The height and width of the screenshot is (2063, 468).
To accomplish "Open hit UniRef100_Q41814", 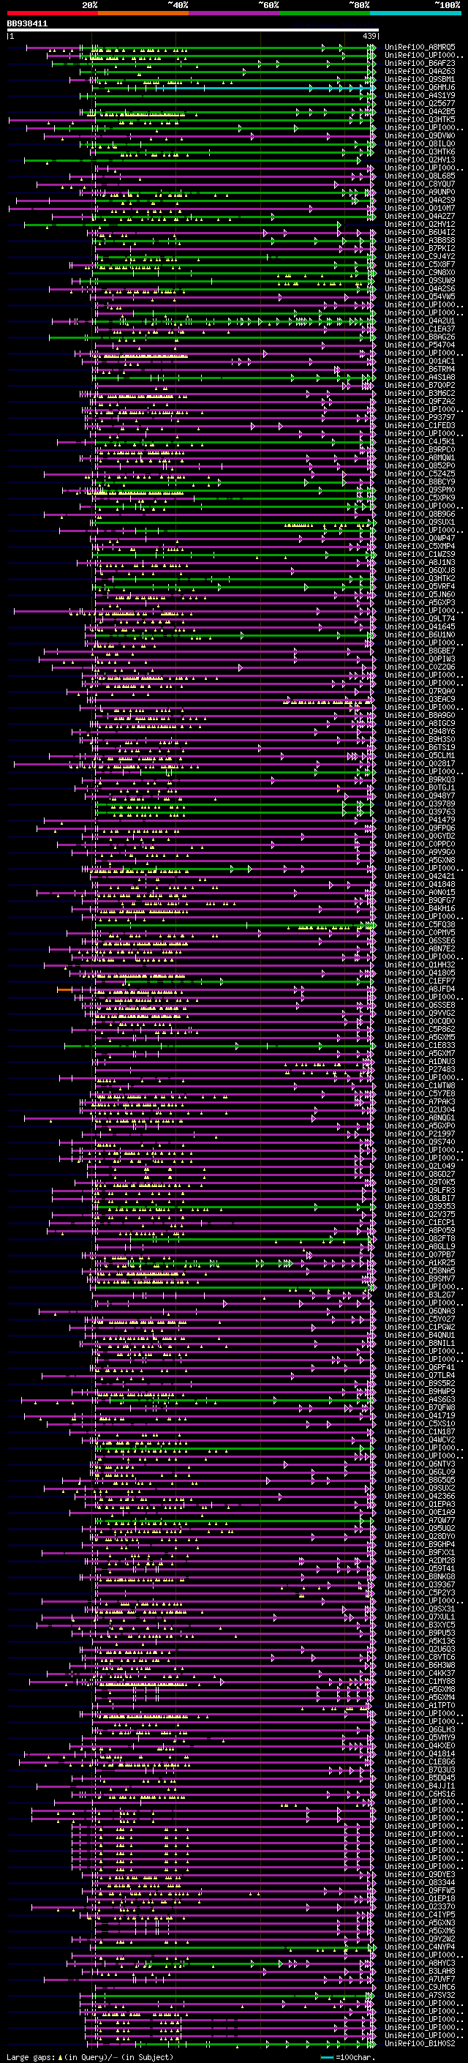I will coord(420,1753).
